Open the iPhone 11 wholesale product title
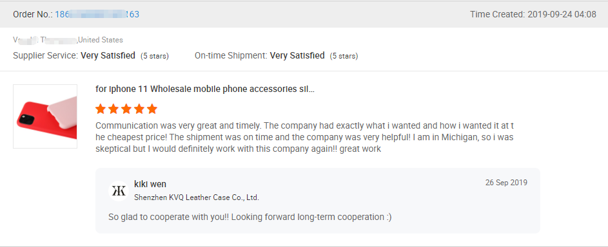This screenshot has height=247, width=608. point(205,89)
